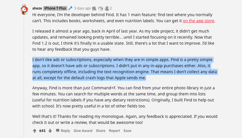
Task: Click the award count number 2
Action: (x=111, y=8)
